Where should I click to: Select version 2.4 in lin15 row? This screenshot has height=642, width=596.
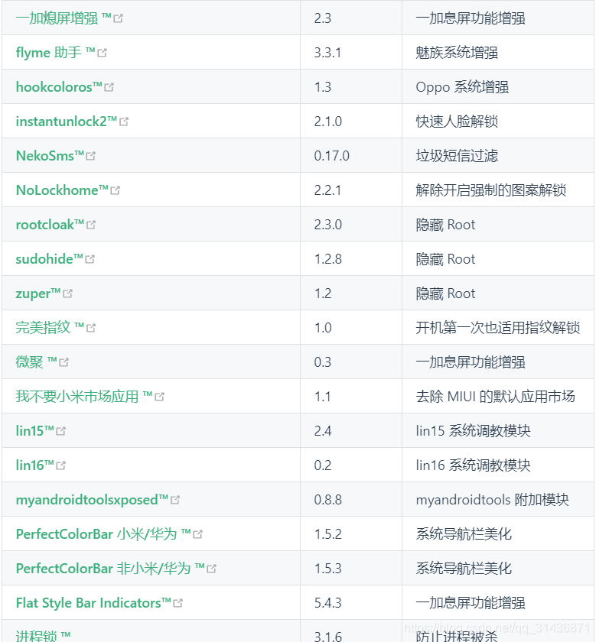(x=323, y=431)
